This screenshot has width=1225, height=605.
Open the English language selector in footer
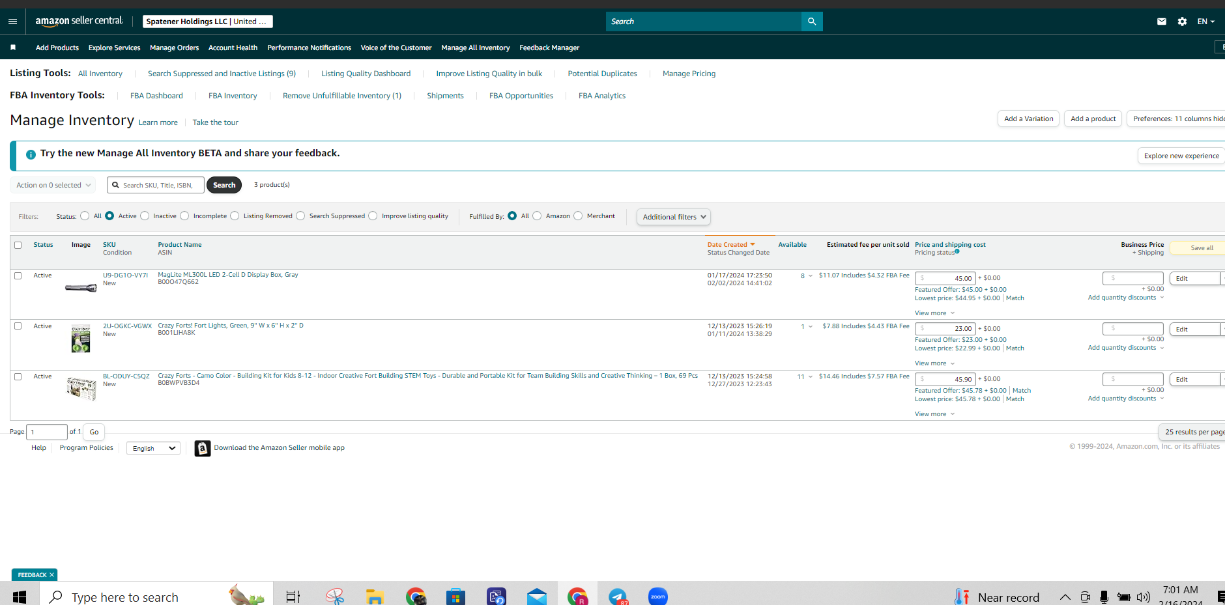(154, 448)
